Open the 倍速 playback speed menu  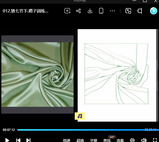pos(67,140)
